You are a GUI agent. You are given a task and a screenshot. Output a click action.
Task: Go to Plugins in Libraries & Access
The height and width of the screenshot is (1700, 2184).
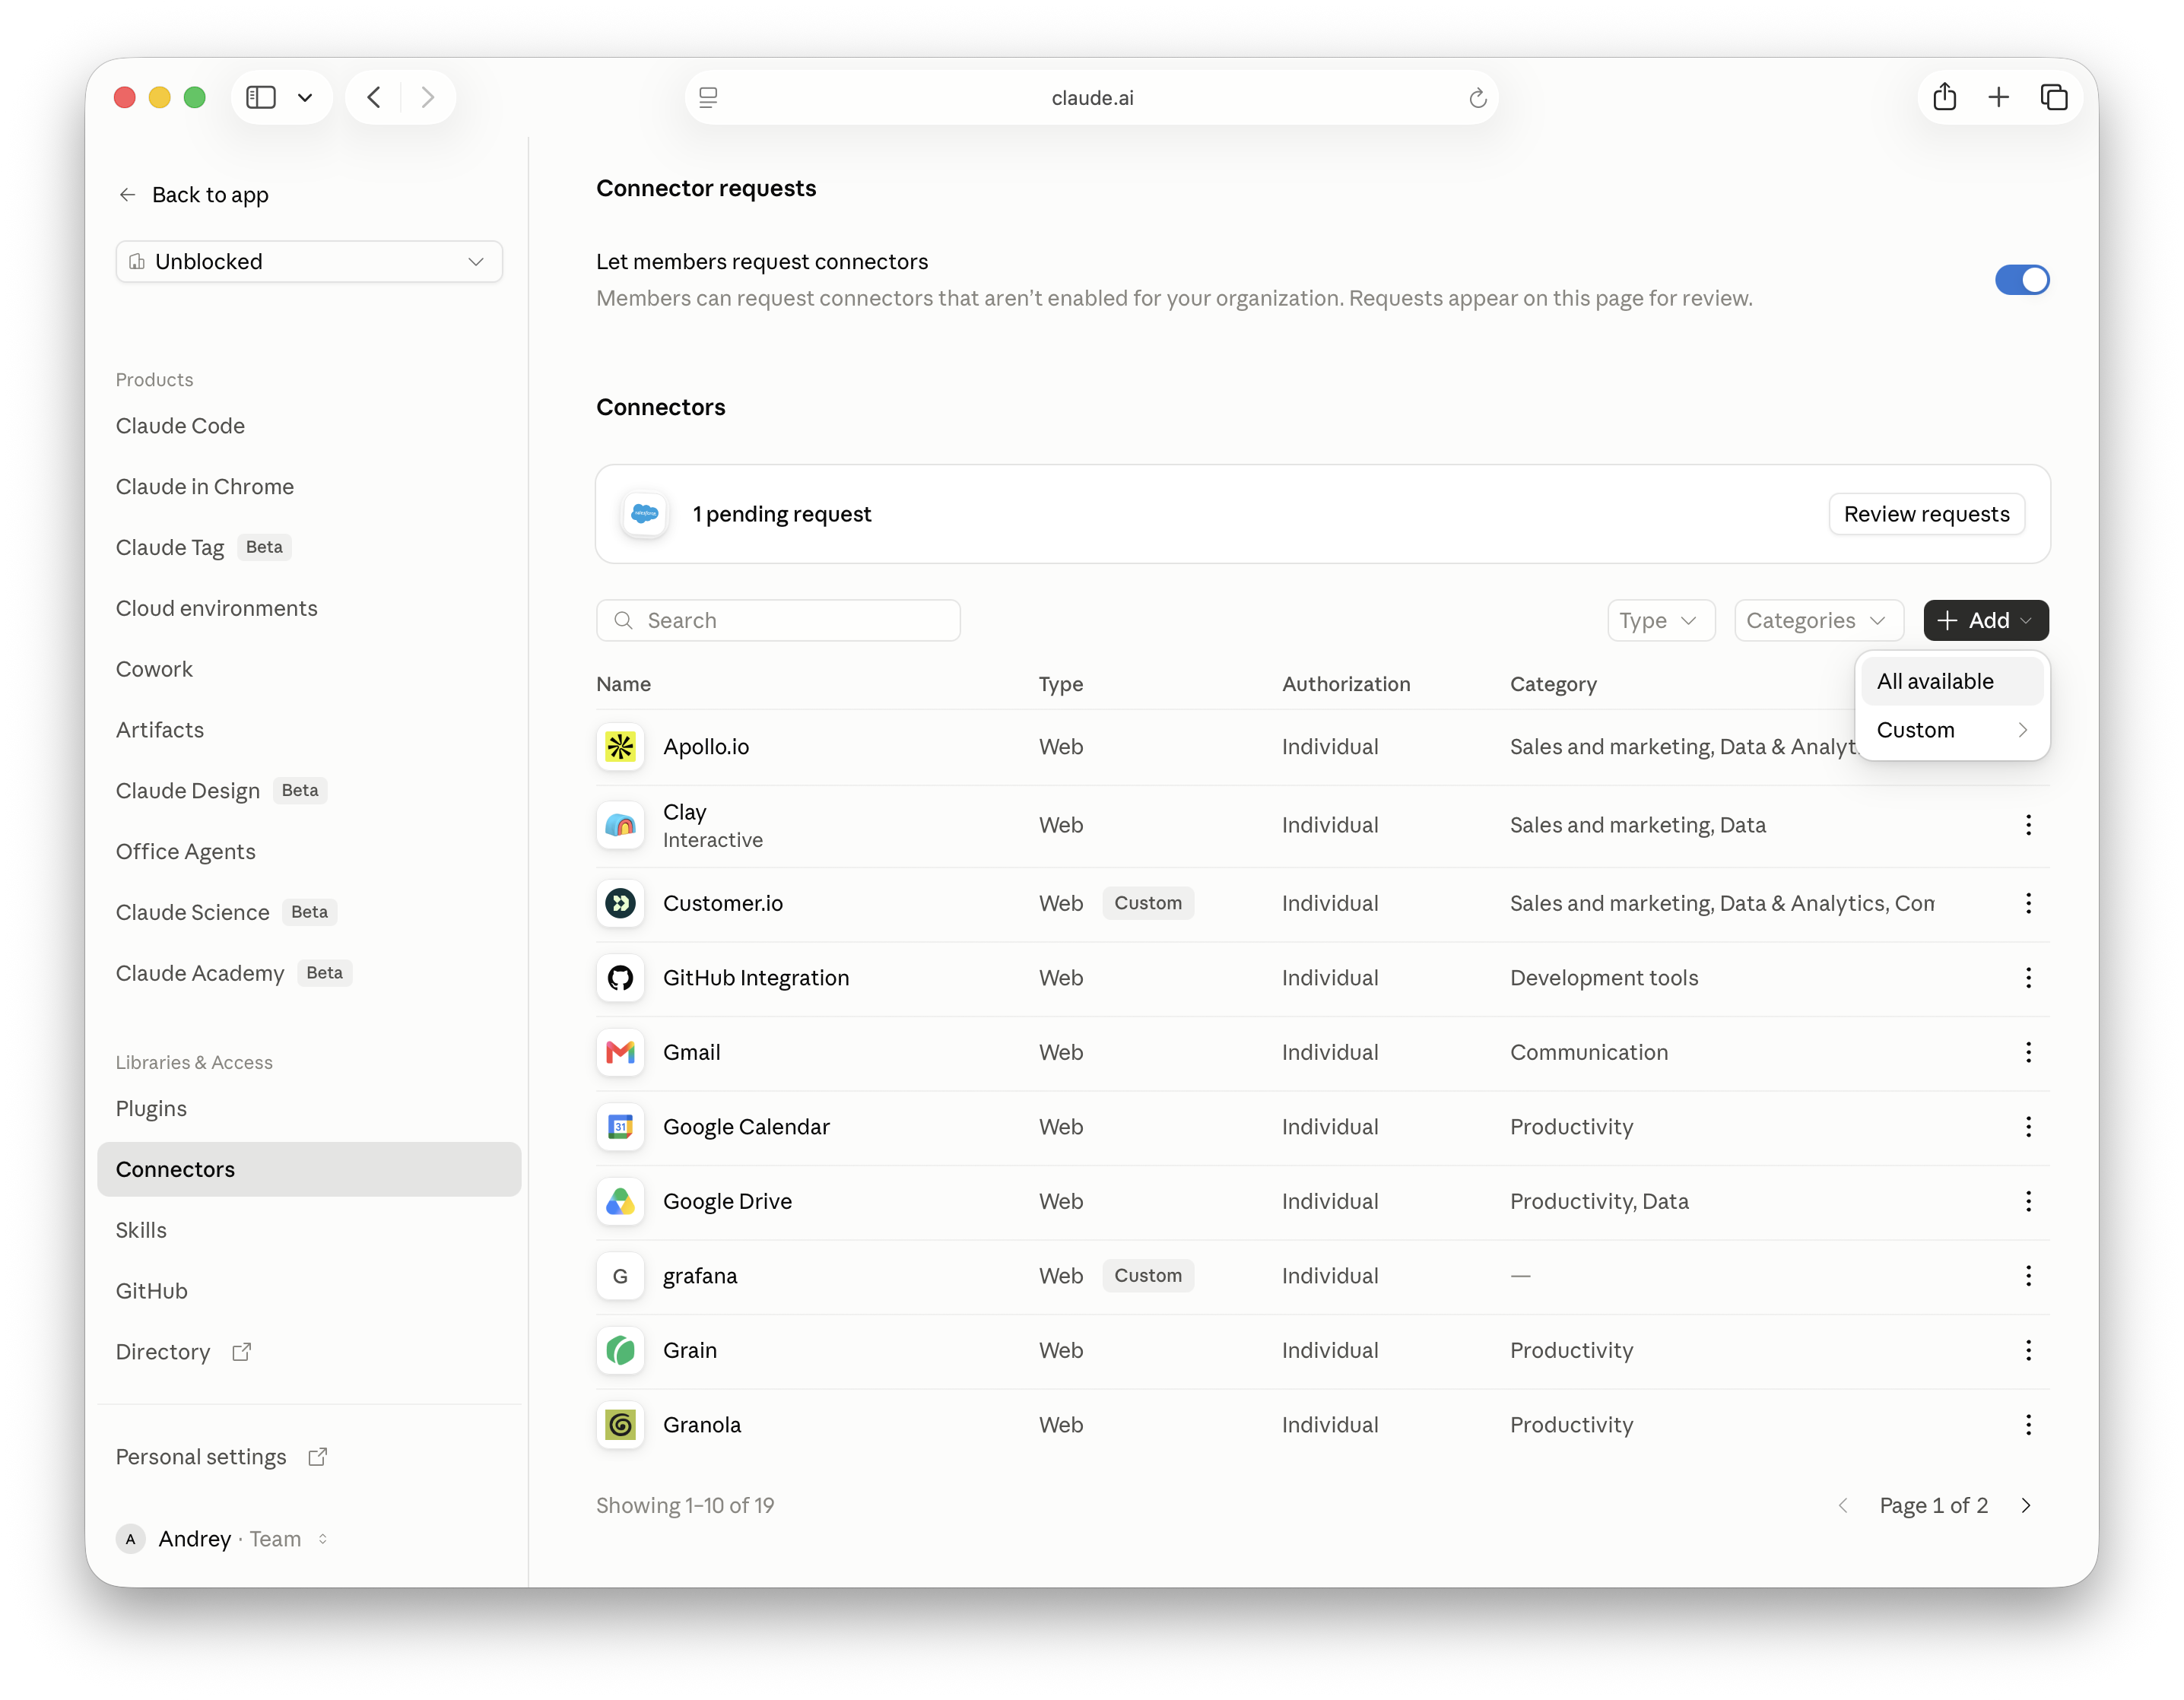tap(151, 1109)
